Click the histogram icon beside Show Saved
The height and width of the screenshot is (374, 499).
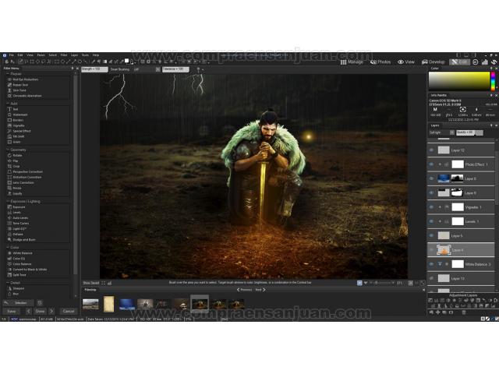click(109, 283)
